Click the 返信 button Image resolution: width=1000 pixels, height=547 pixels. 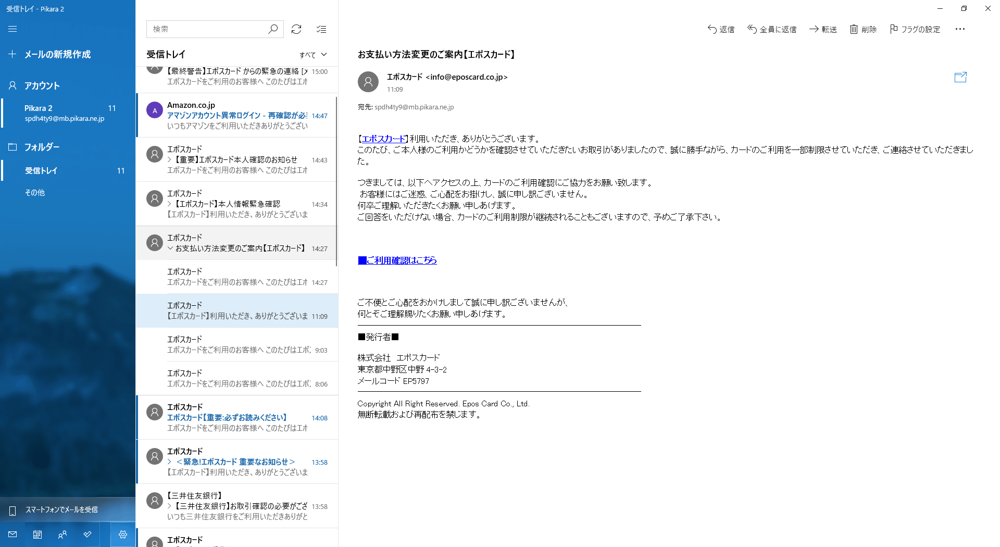click(x=721, y=29)
